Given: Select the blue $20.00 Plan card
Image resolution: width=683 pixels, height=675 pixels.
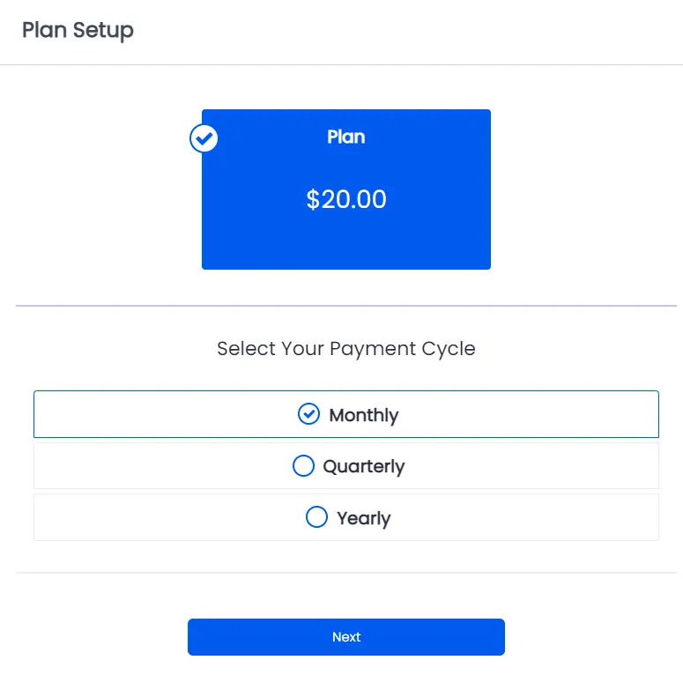Looking at the screenshot, I should point(346,189).
